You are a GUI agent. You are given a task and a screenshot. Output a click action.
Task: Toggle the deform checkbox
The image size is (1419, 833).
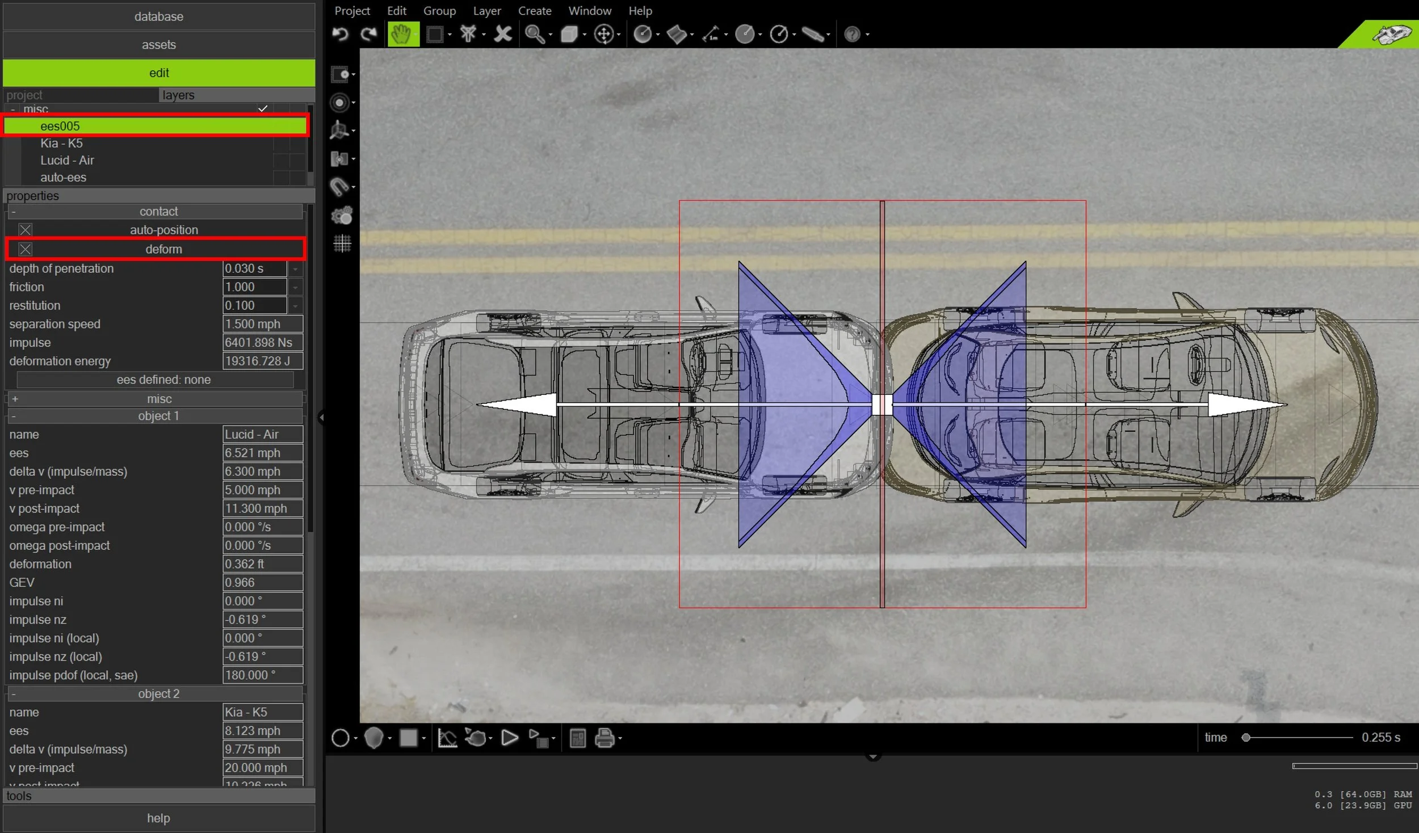click(25, 250)
